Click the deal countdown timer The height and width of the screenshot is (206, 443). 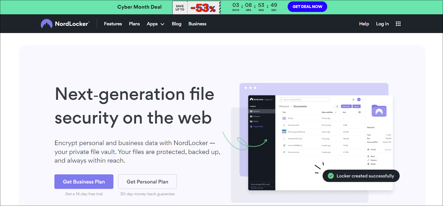pyautogui.click(x=255, y=7)
